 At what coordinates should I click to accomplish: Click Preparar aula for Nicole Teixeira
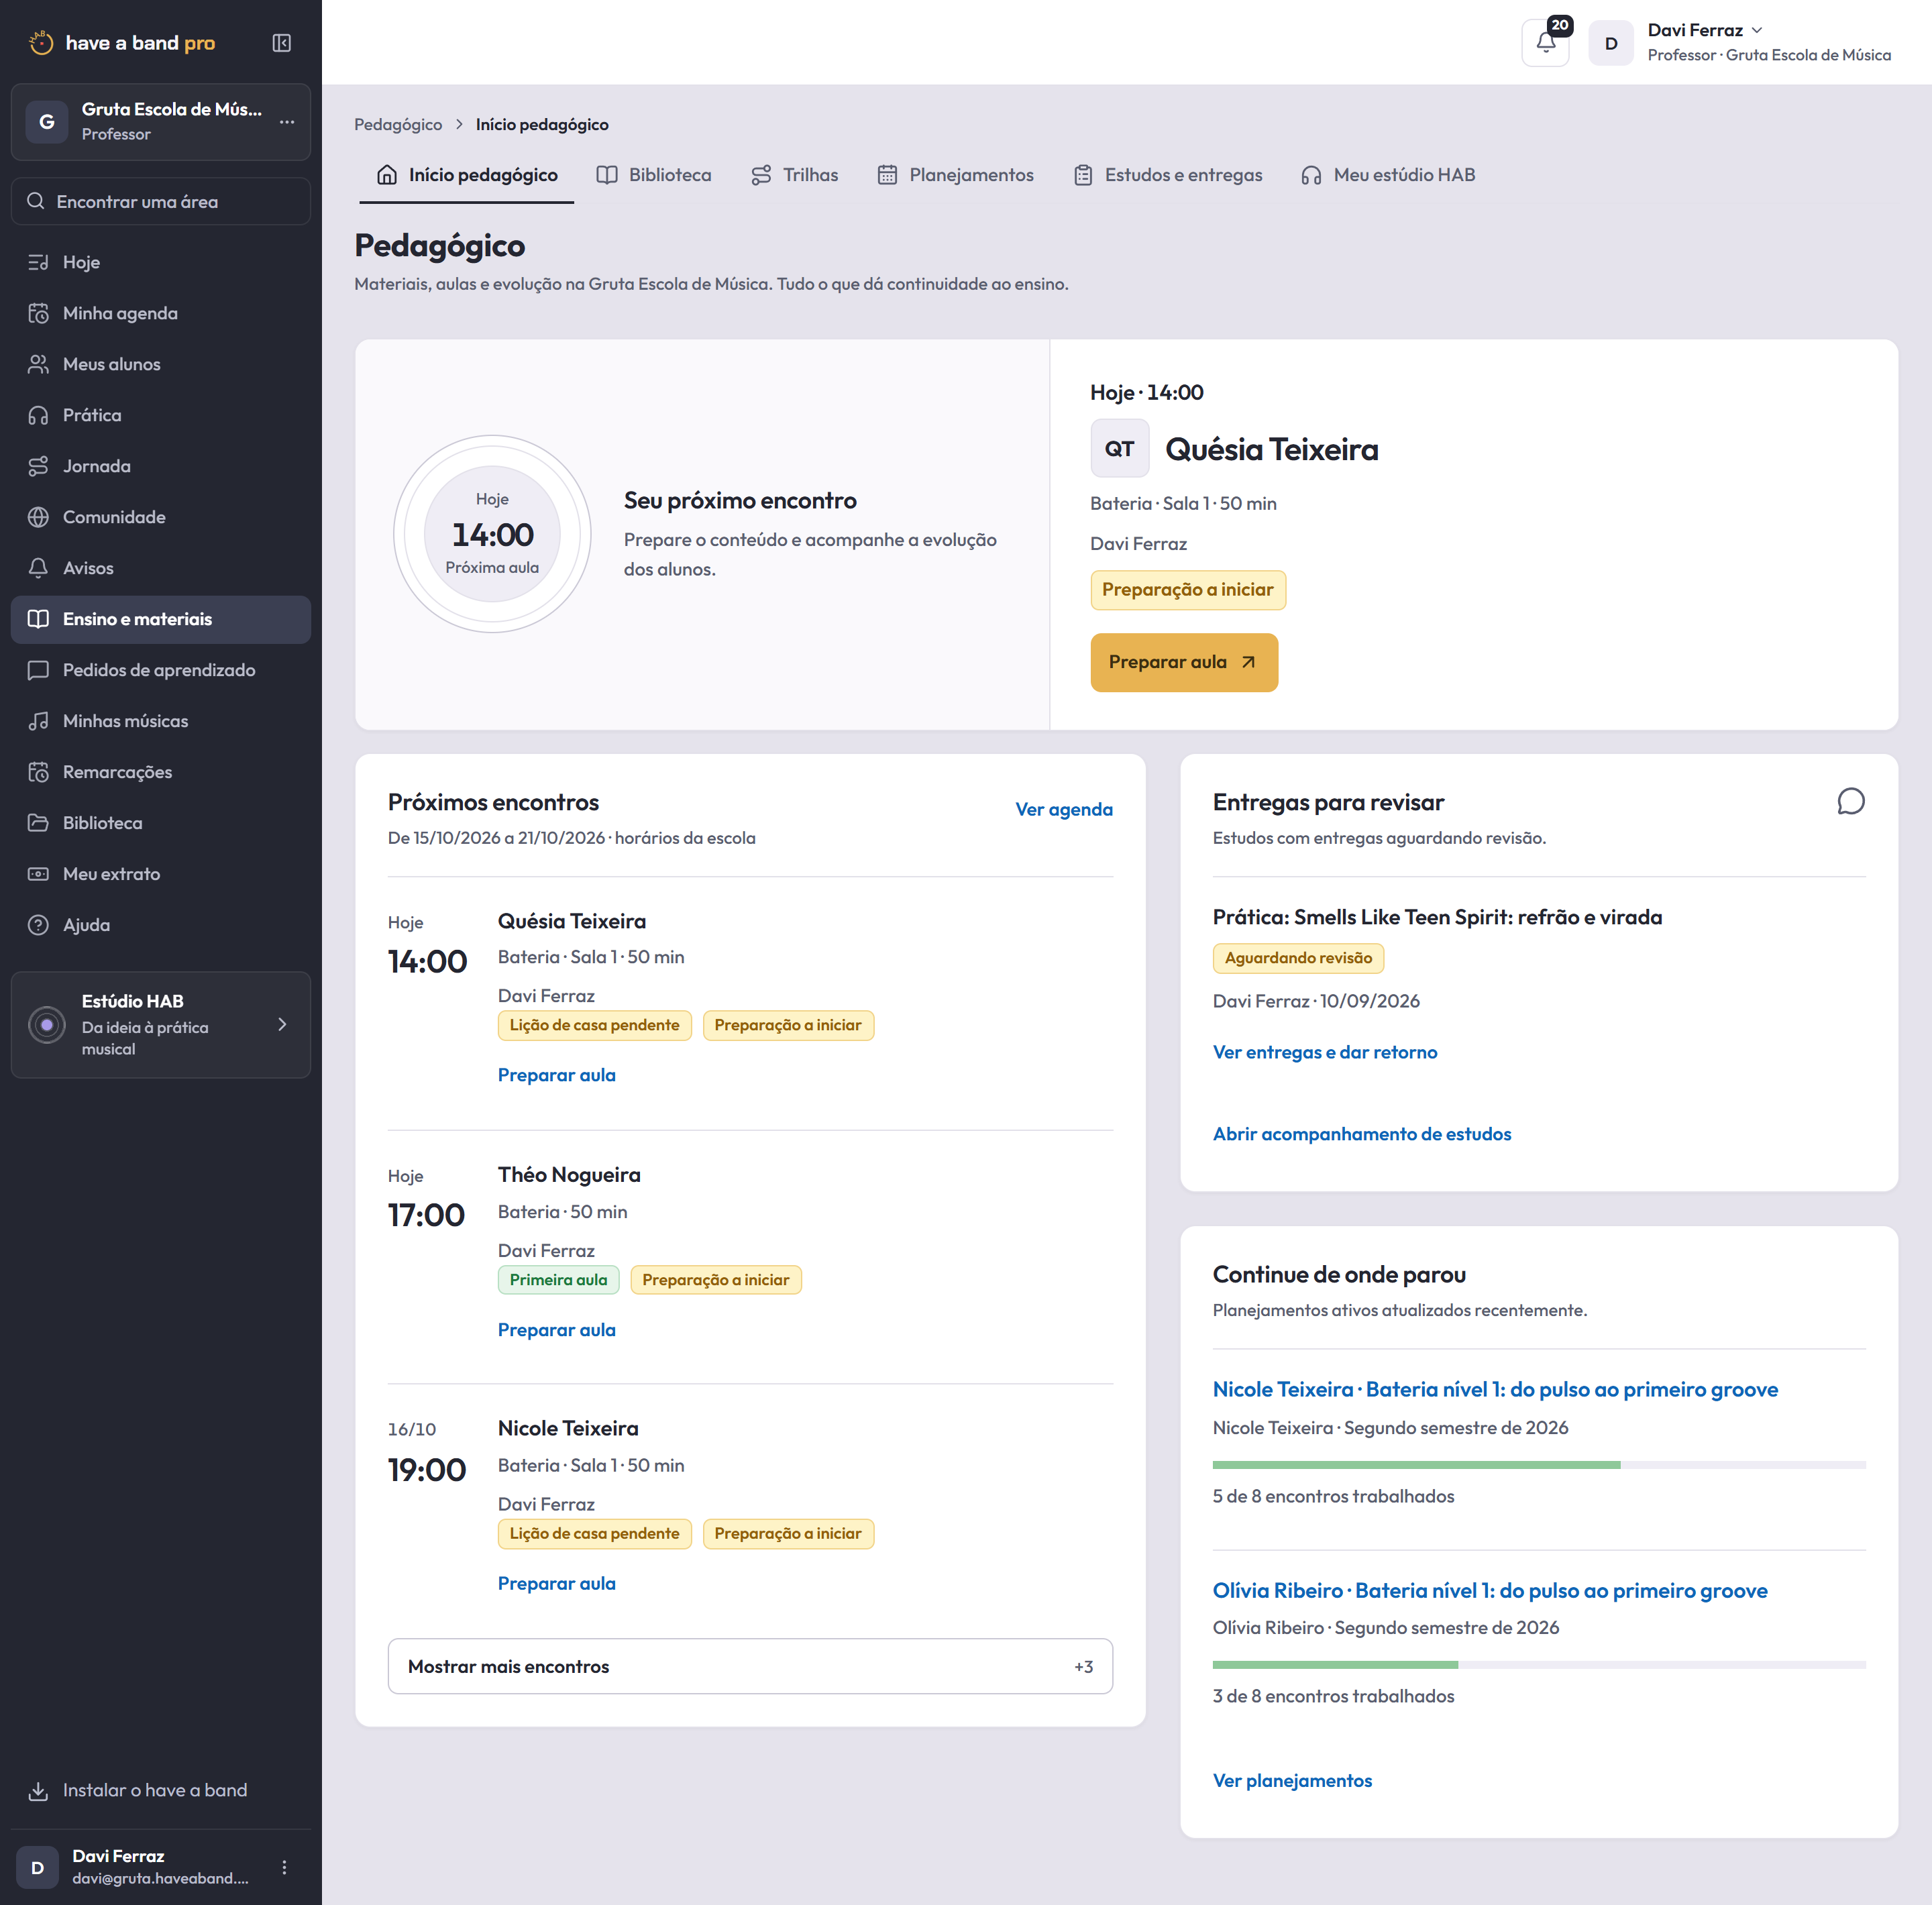[557, 1583]
